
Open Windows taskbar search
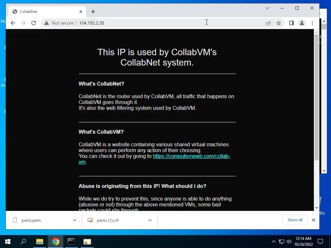(x=23, y=242)
